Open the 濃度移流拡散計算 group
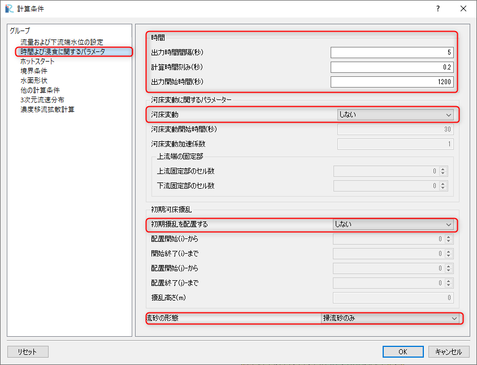Image resolution: width=477 pixels, height=365 pixels. pyautogui.click(x=47, y=110)
